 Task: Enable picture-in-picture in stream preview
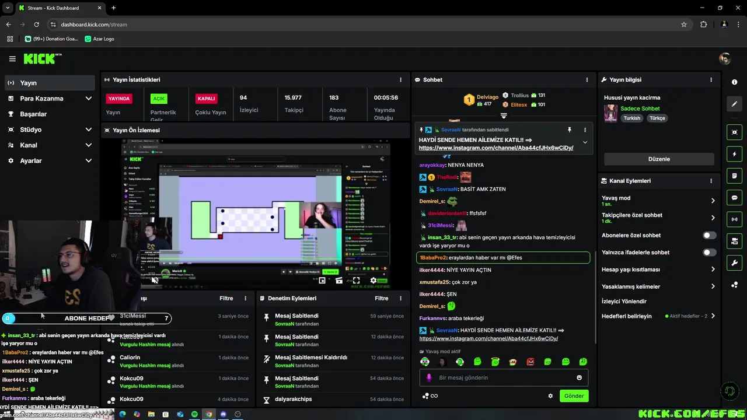point(322,281)
